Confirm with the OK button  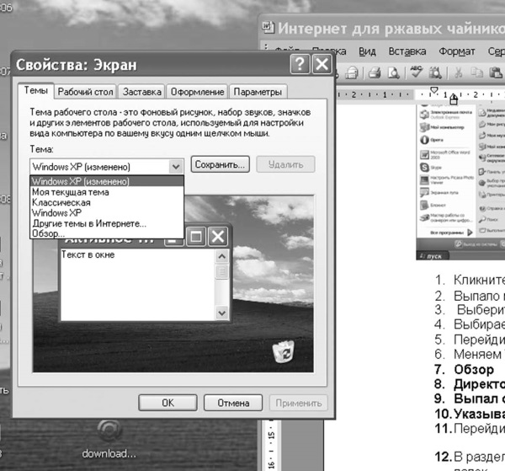tap(167, 403)
